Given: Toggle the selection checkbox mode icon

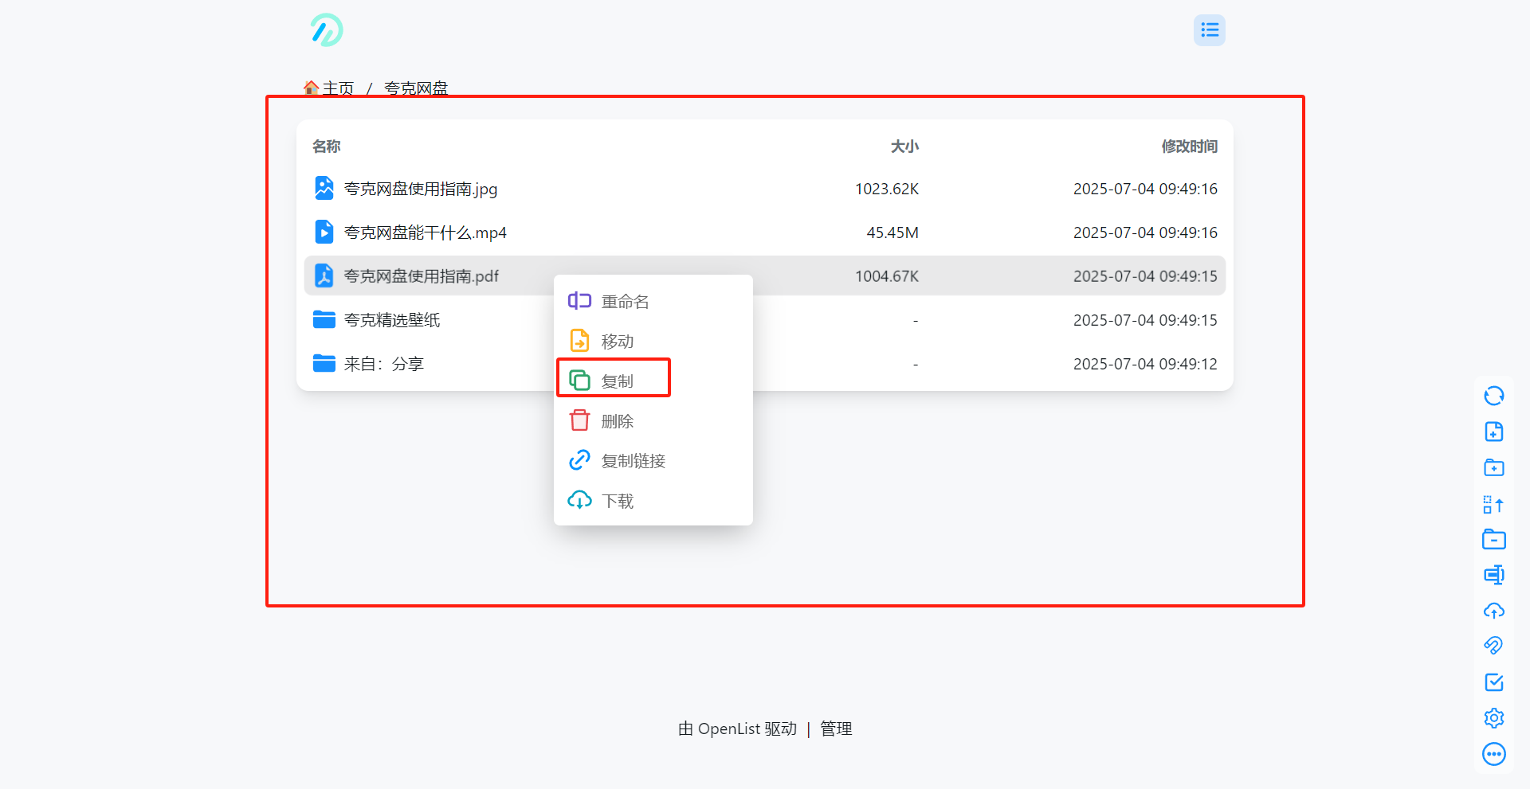Looking at the screenshot, I should click(1494, 682).
